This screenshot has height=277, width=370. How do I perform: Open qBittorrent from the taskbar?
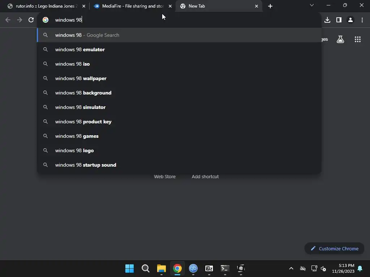point(193,268)
